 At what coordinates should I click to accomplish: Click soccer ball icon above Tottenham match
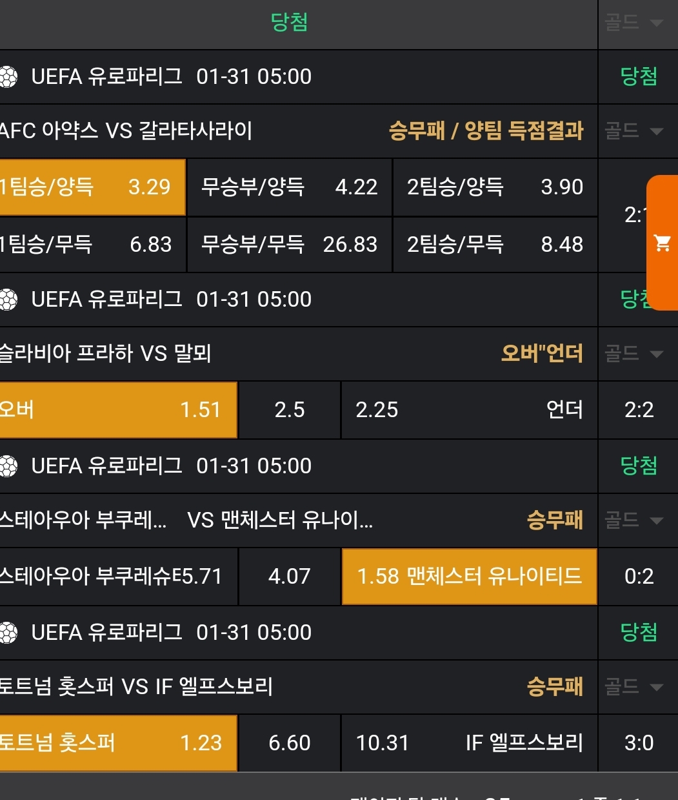[x=8, y=633]
